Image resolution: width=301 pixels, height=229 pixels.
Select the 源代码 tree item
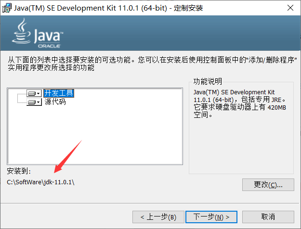[55, 102]
